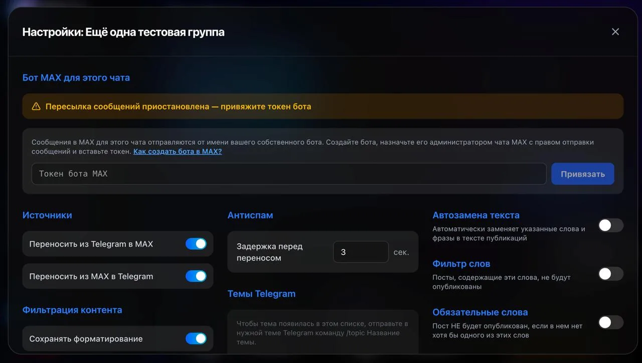
Task: Open "Как создать бота в MAX?" link
Action: coord(178,151)
